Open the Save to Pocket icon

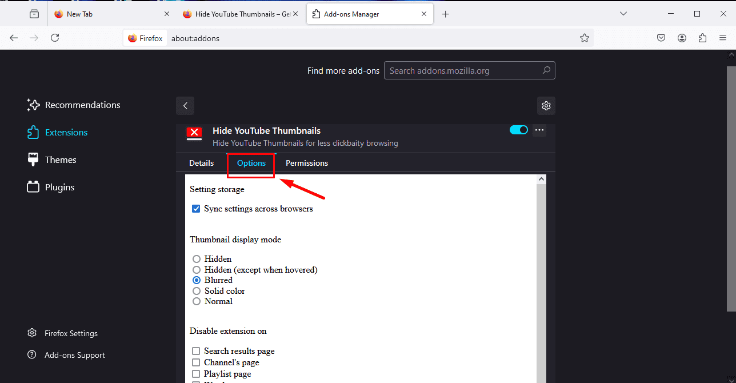[x=661, y=38]
